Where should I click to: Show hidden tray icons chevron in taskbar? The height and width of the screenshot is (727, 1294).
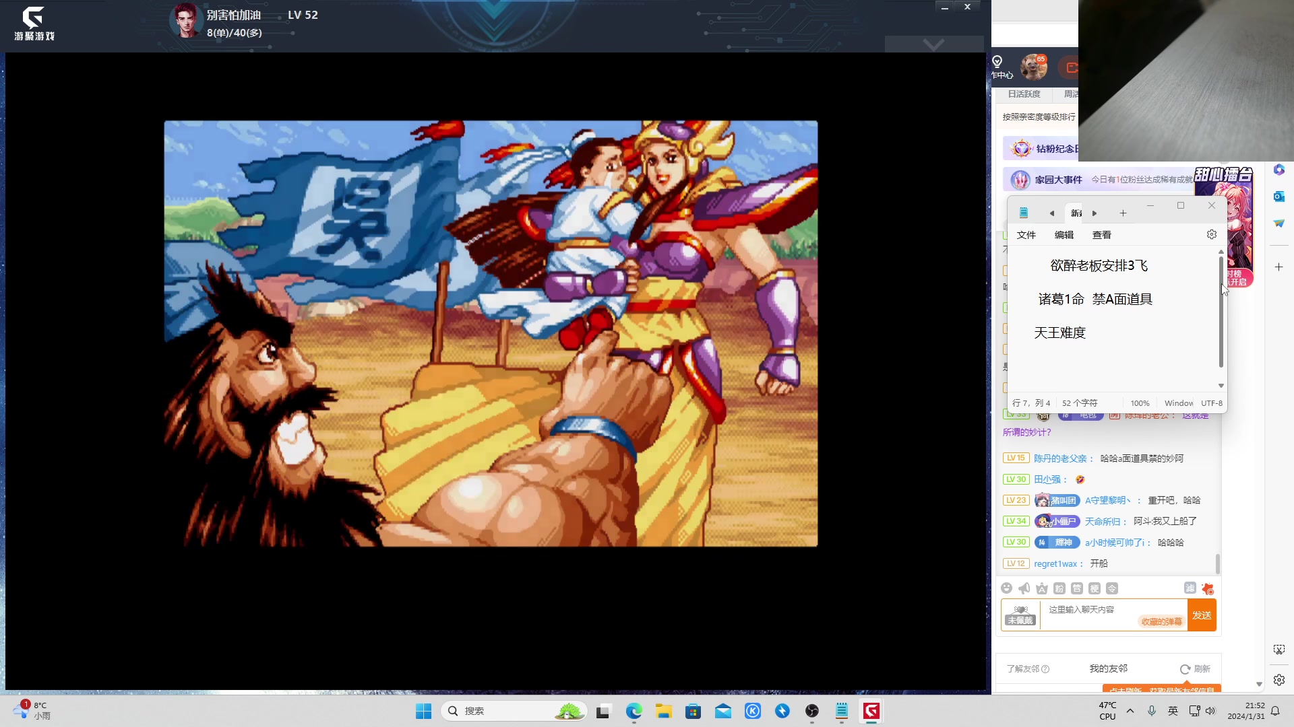click(x=1130, y=711)
